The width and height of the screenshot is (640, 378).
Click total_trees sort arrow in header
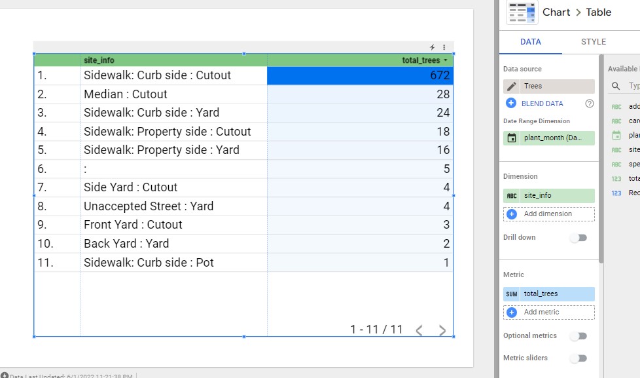(x=445, y=60)
